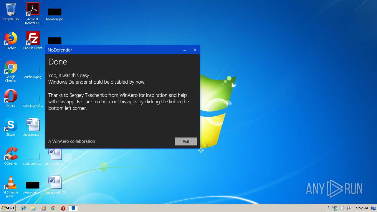This screenshot has width=377, height=212.
Task: Open Action Center flag tray icon
Action: [x=349, y=208]
